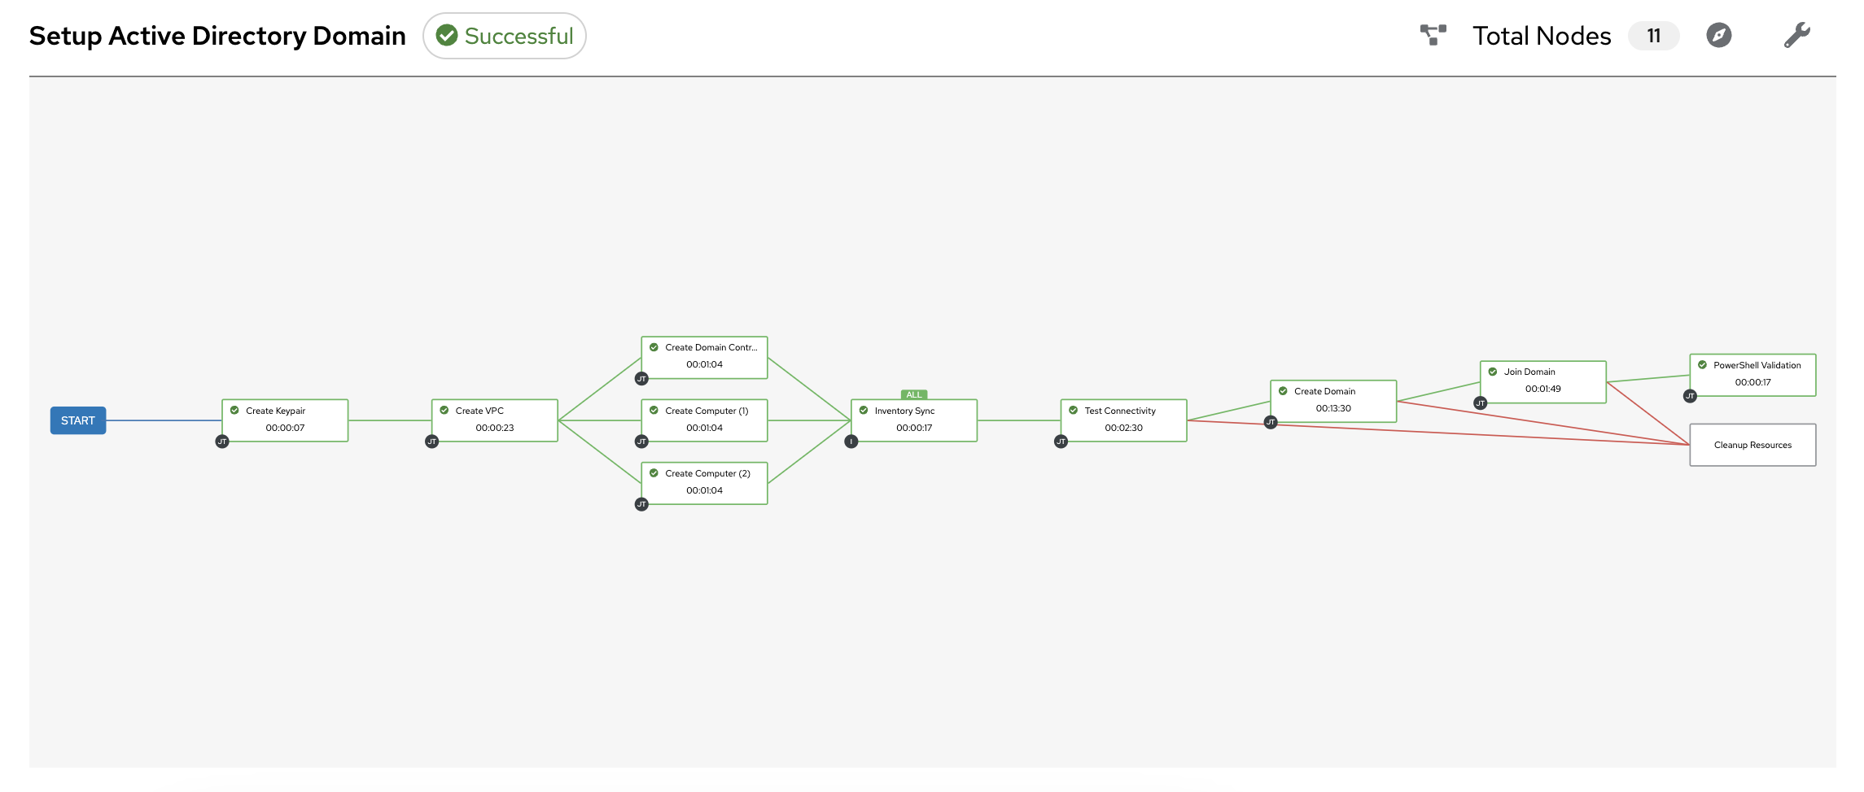This screenshot has height=792, width=1864.
Task: Click the JT badge on Create Keypair node
Action: click(221, 441)
